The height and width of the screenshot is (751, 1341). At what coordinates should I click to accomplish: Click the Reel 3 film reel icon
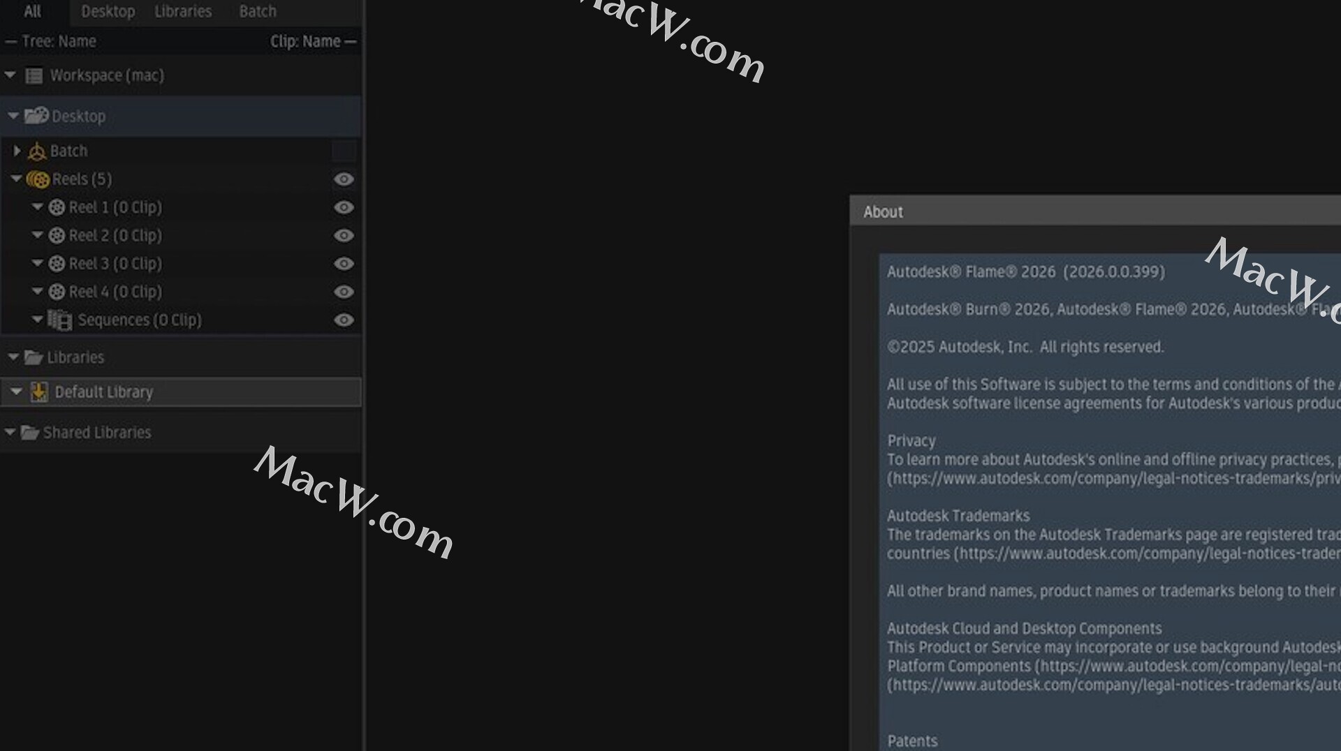pos(57,263)
